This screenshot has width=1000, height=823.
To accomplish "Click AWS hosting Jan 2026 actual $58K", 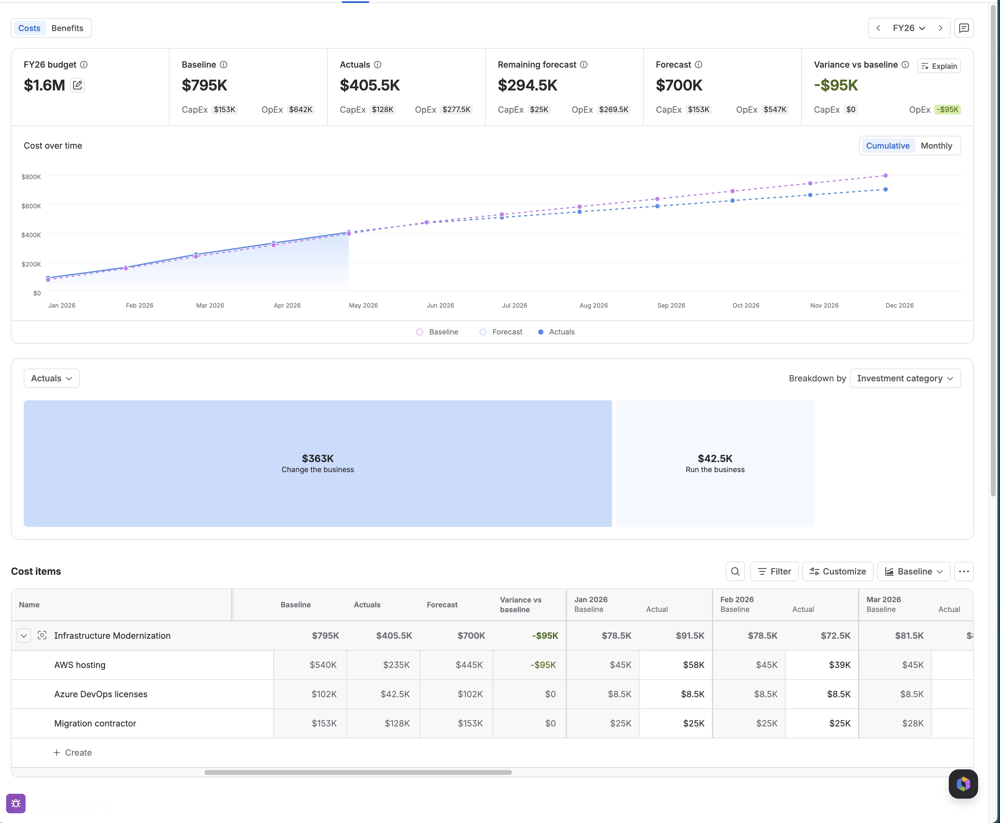I will pos(675,665).
